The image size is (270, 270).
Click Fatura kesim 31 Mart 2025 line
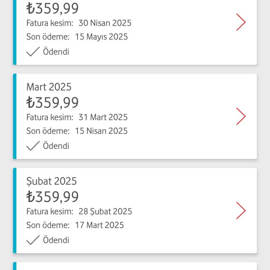pos(77,117)
